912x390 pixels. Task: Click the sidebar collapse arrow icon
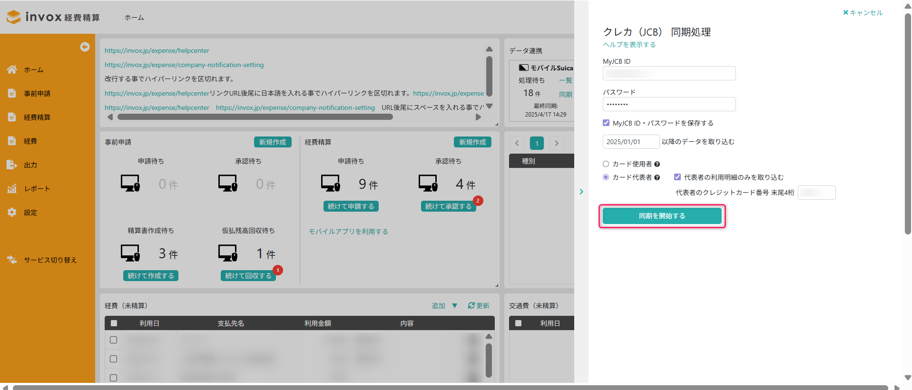(x=85, y=47)
